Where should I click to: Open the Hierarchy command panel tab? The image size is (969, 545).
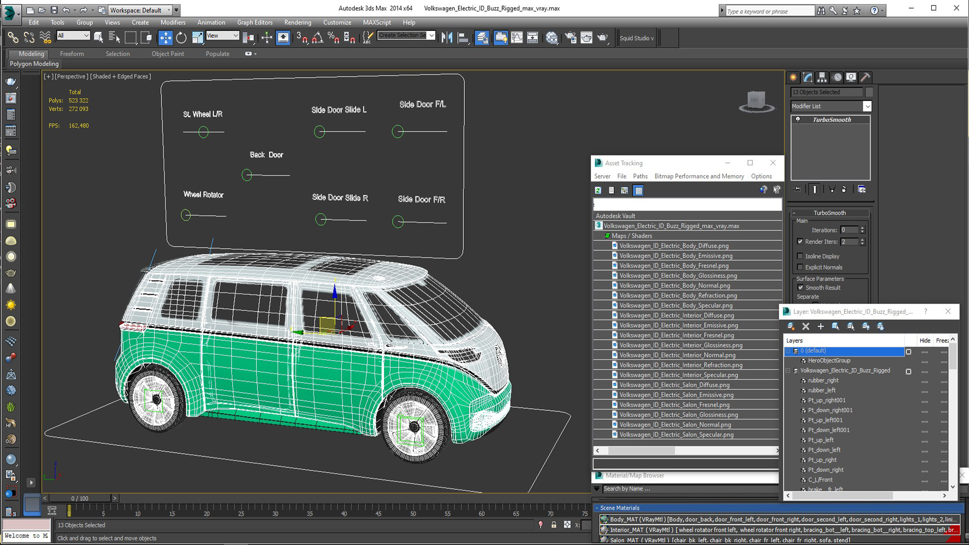[822, 77]
